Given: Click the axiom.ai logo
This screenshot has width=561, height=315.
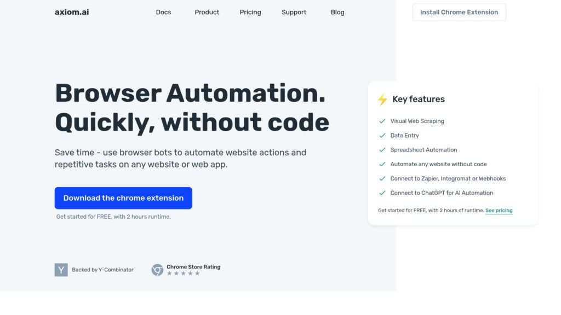Looking at the screenshot, I should coord(72,12).
